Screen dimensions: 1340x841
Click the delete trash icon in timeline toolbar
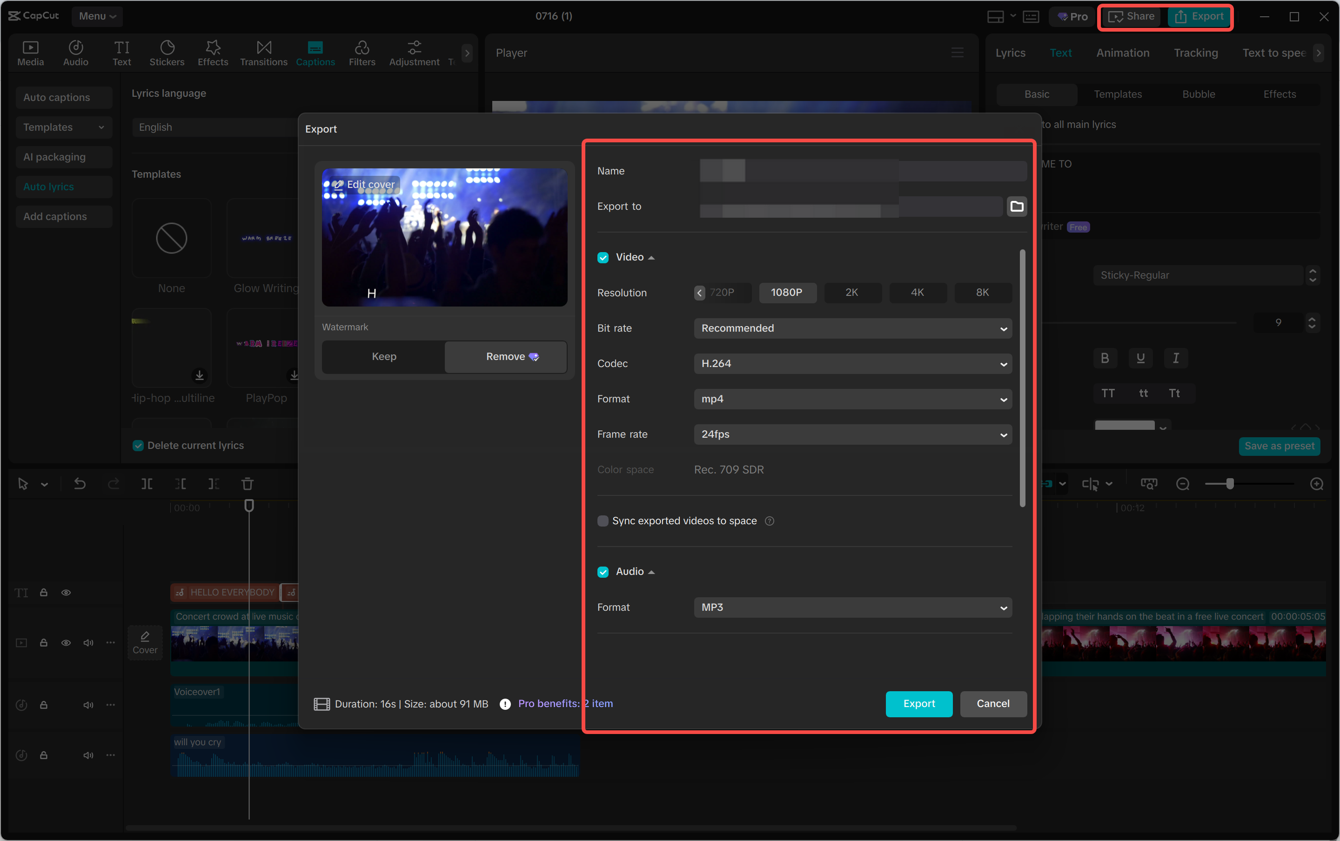tap(248, 484)
